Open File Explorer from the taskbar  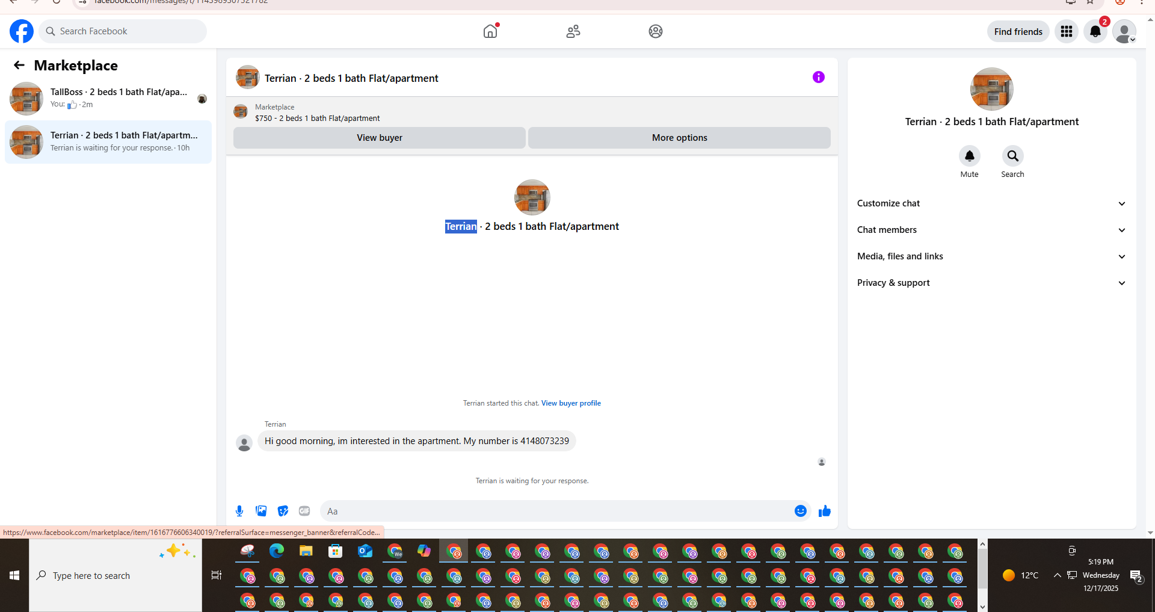306,551
